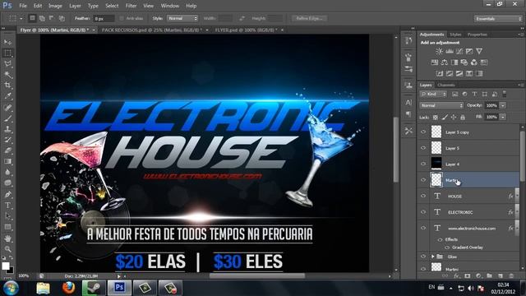The image size is (526, 296).
Task: Select the History Brush tool
Action: pos(7,140)
